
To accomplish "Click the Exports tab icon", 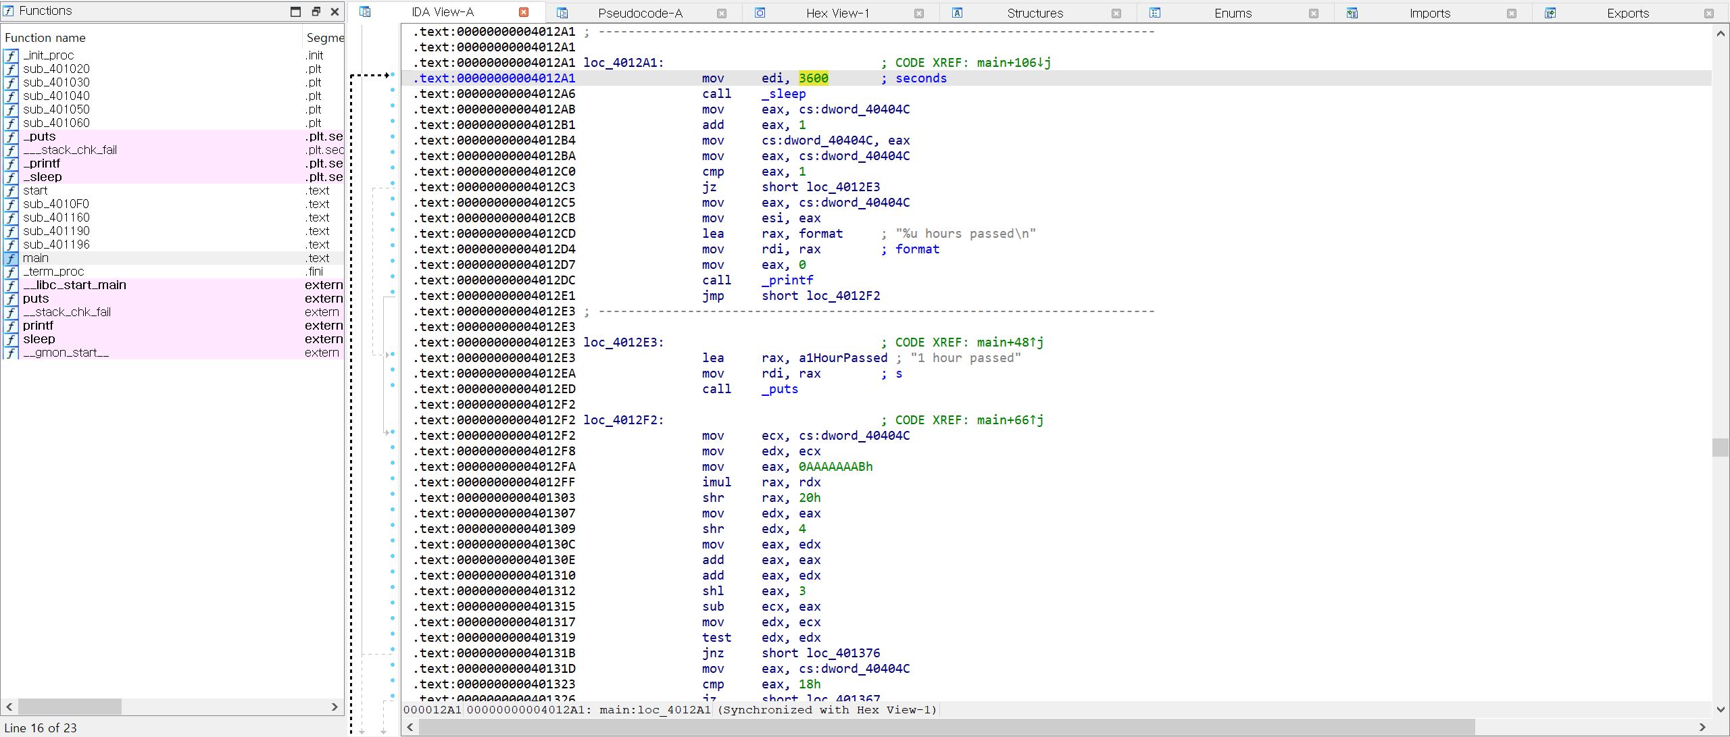I will pos(1550,13).
